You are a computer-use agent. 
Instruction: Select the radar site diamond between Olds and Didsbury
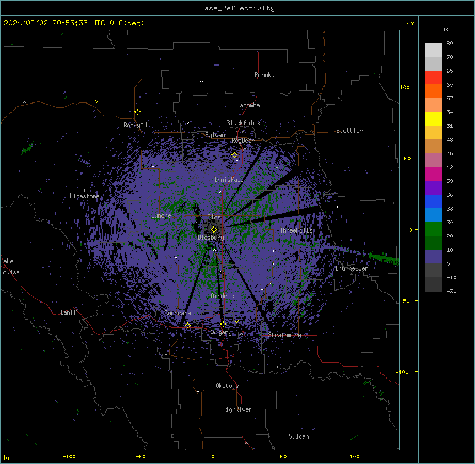pyautogui.click(x=214, y=230)
